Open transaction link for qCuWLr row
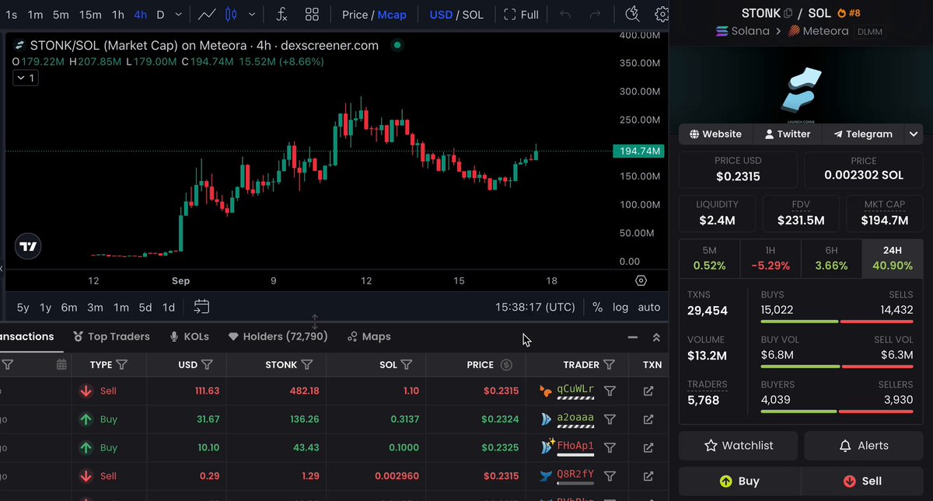Screen dimensions: 933x501 pos(648,391)
